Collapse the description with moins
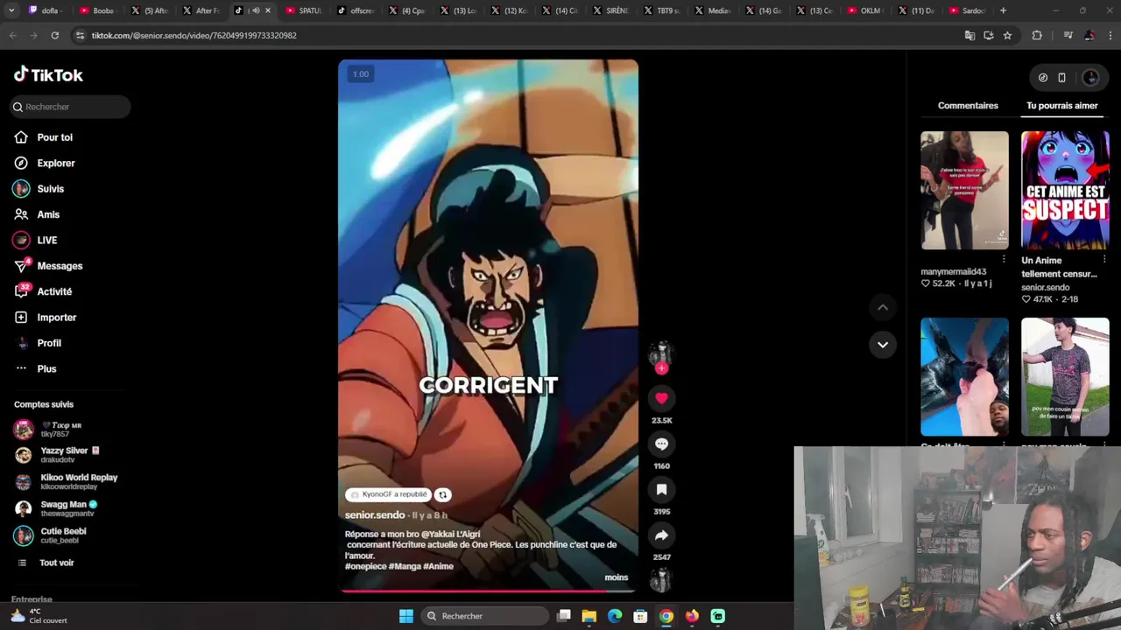Viewport: 1121px width, 630px height. (616, 577)
